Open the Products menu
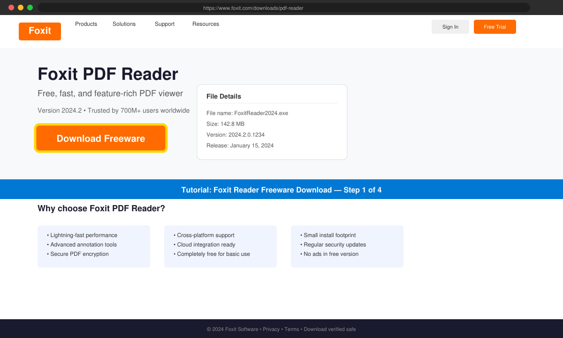Viewport: 563px width, 338px height. [x=86, y=24]
